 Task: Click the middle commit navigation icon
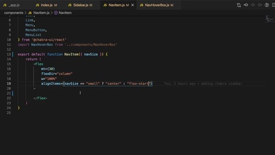point(253,5)
